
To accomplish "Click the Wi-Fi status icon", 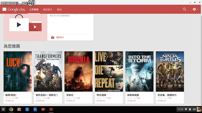I will pos(186,109).
